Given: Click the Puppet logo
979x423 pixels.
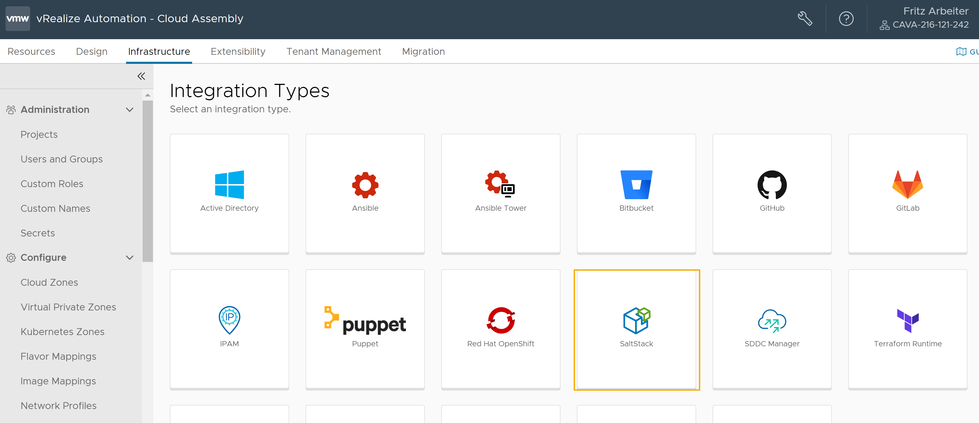Looking at the screenshot, I should tap(365, 320).
